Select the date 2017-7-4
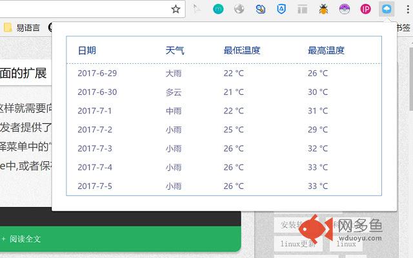The height and width of the screenshot is (258, 413). tap(95, 168)
